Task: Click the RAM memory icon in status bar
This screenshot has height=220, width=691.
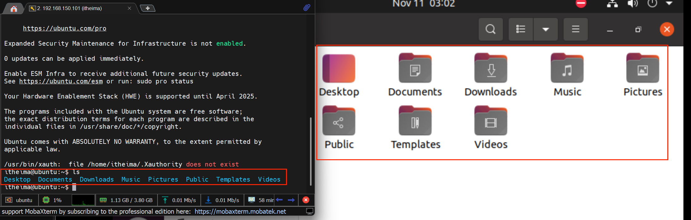Action: click(x=103, y=200)
